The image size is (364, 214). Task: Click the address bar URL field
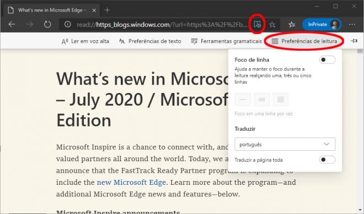coord(162,24)
